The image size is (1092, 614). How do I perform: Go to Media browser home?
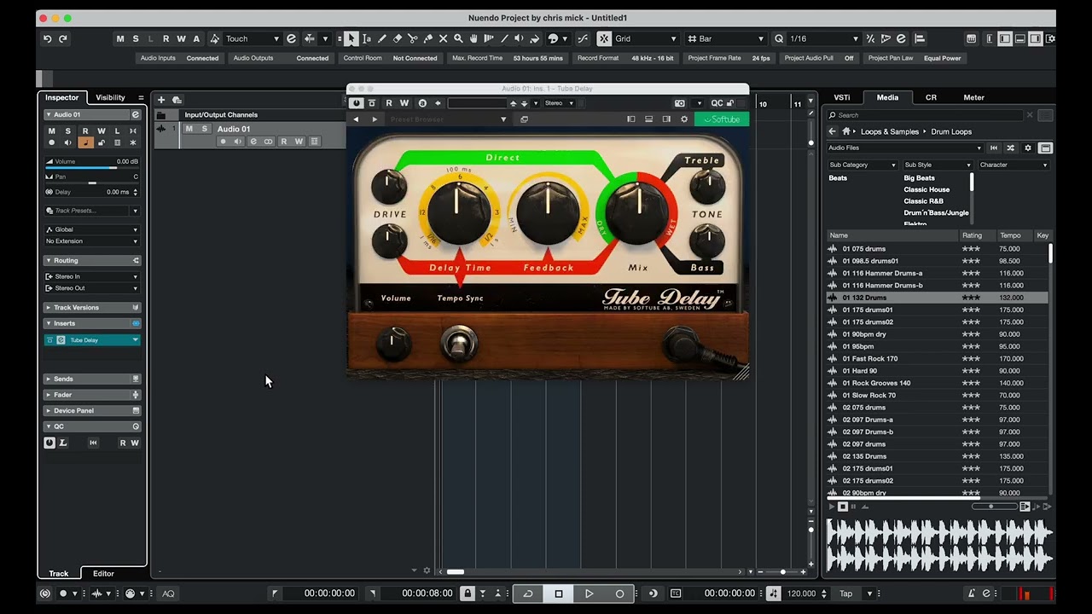(846, 131)
